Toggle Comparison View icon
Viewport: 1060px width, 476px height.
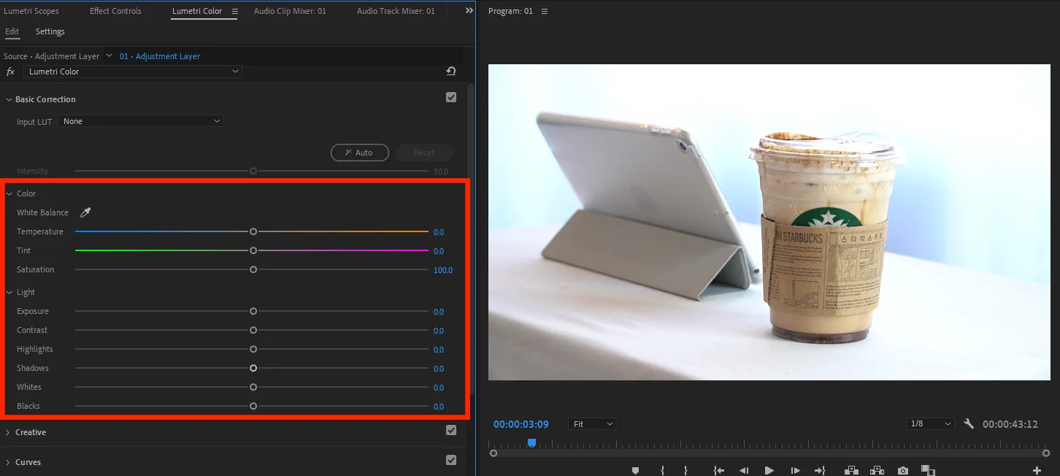tap(928, 471)
